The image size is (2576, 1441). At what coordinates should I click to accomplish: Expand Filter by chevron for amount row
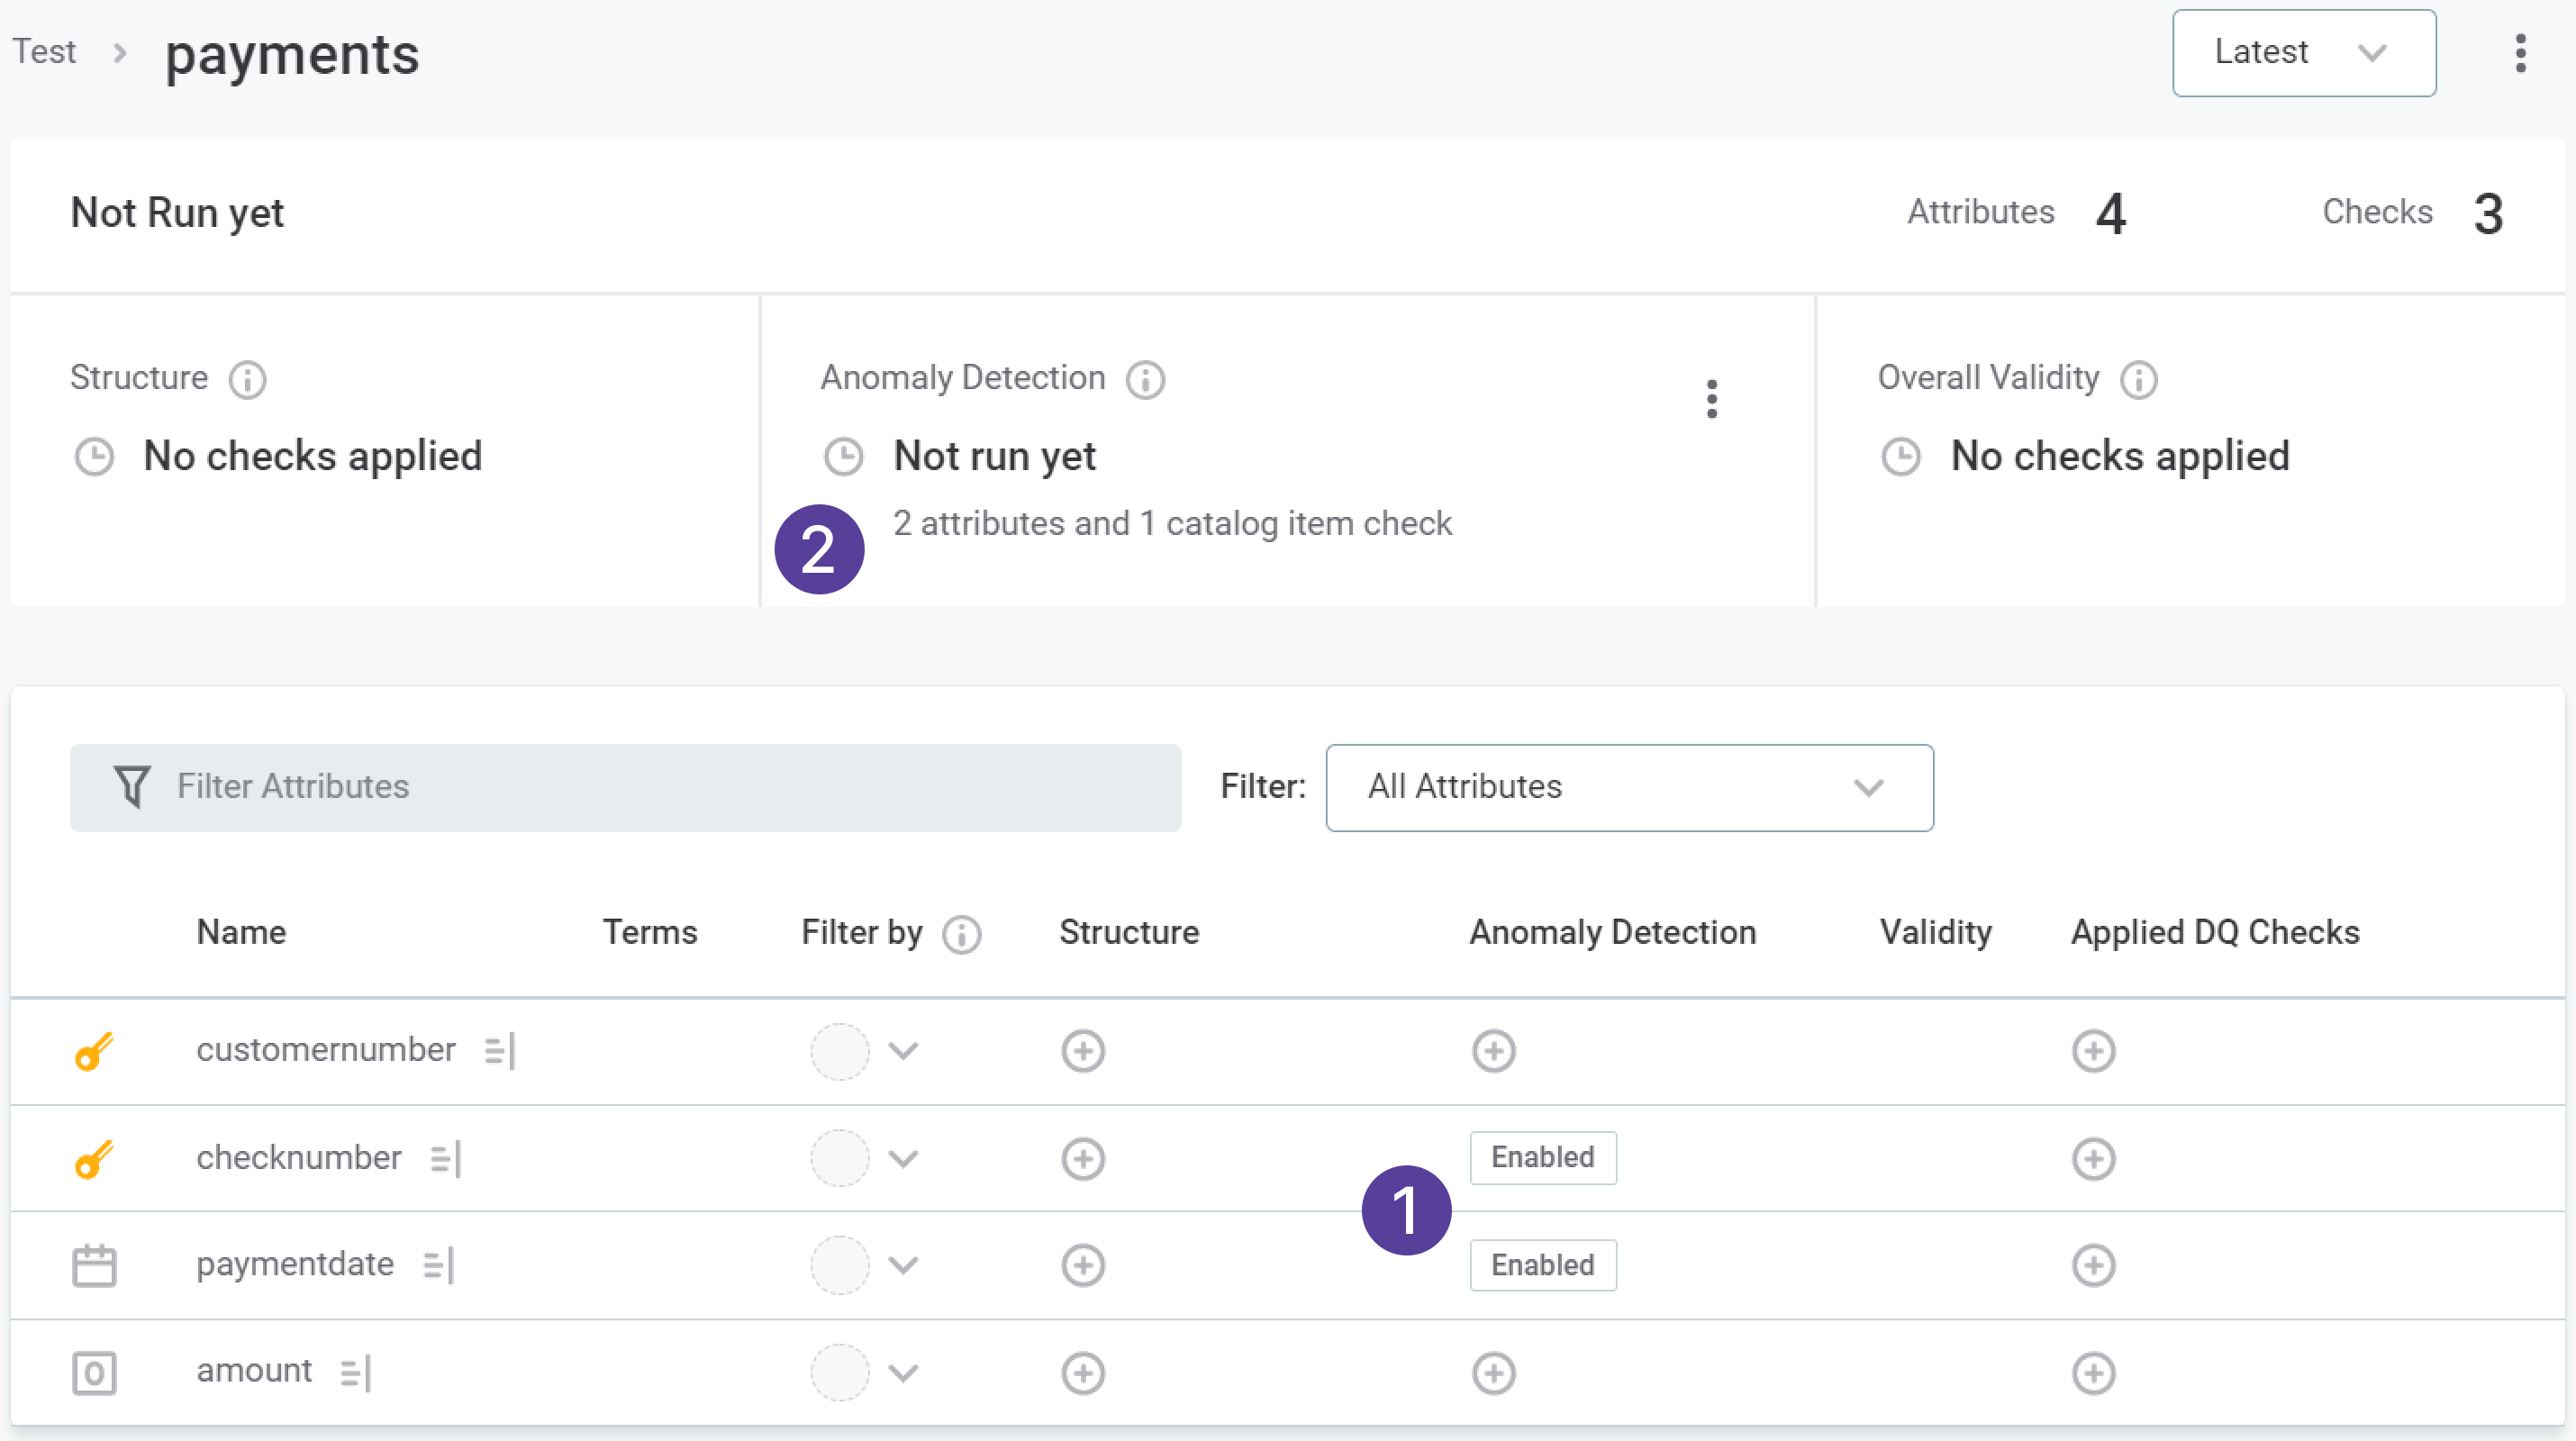(x=903, y=1373)
